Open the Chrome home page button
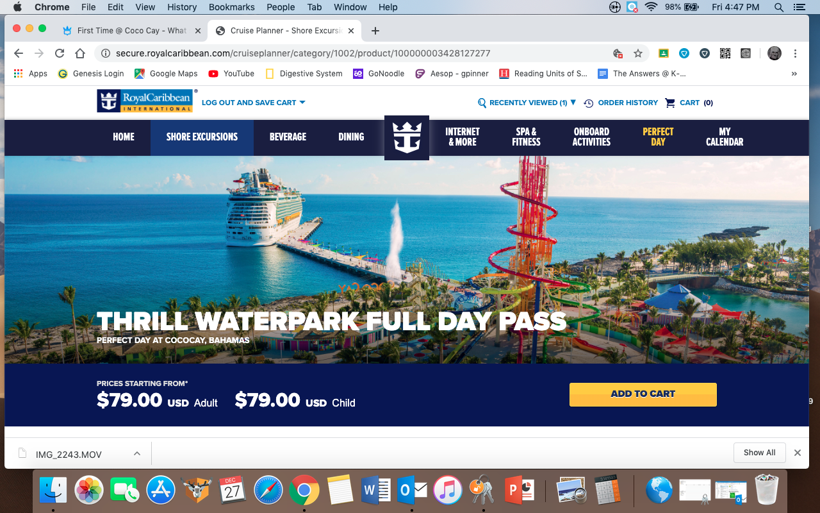820x513 pixels. click(80, 53)
